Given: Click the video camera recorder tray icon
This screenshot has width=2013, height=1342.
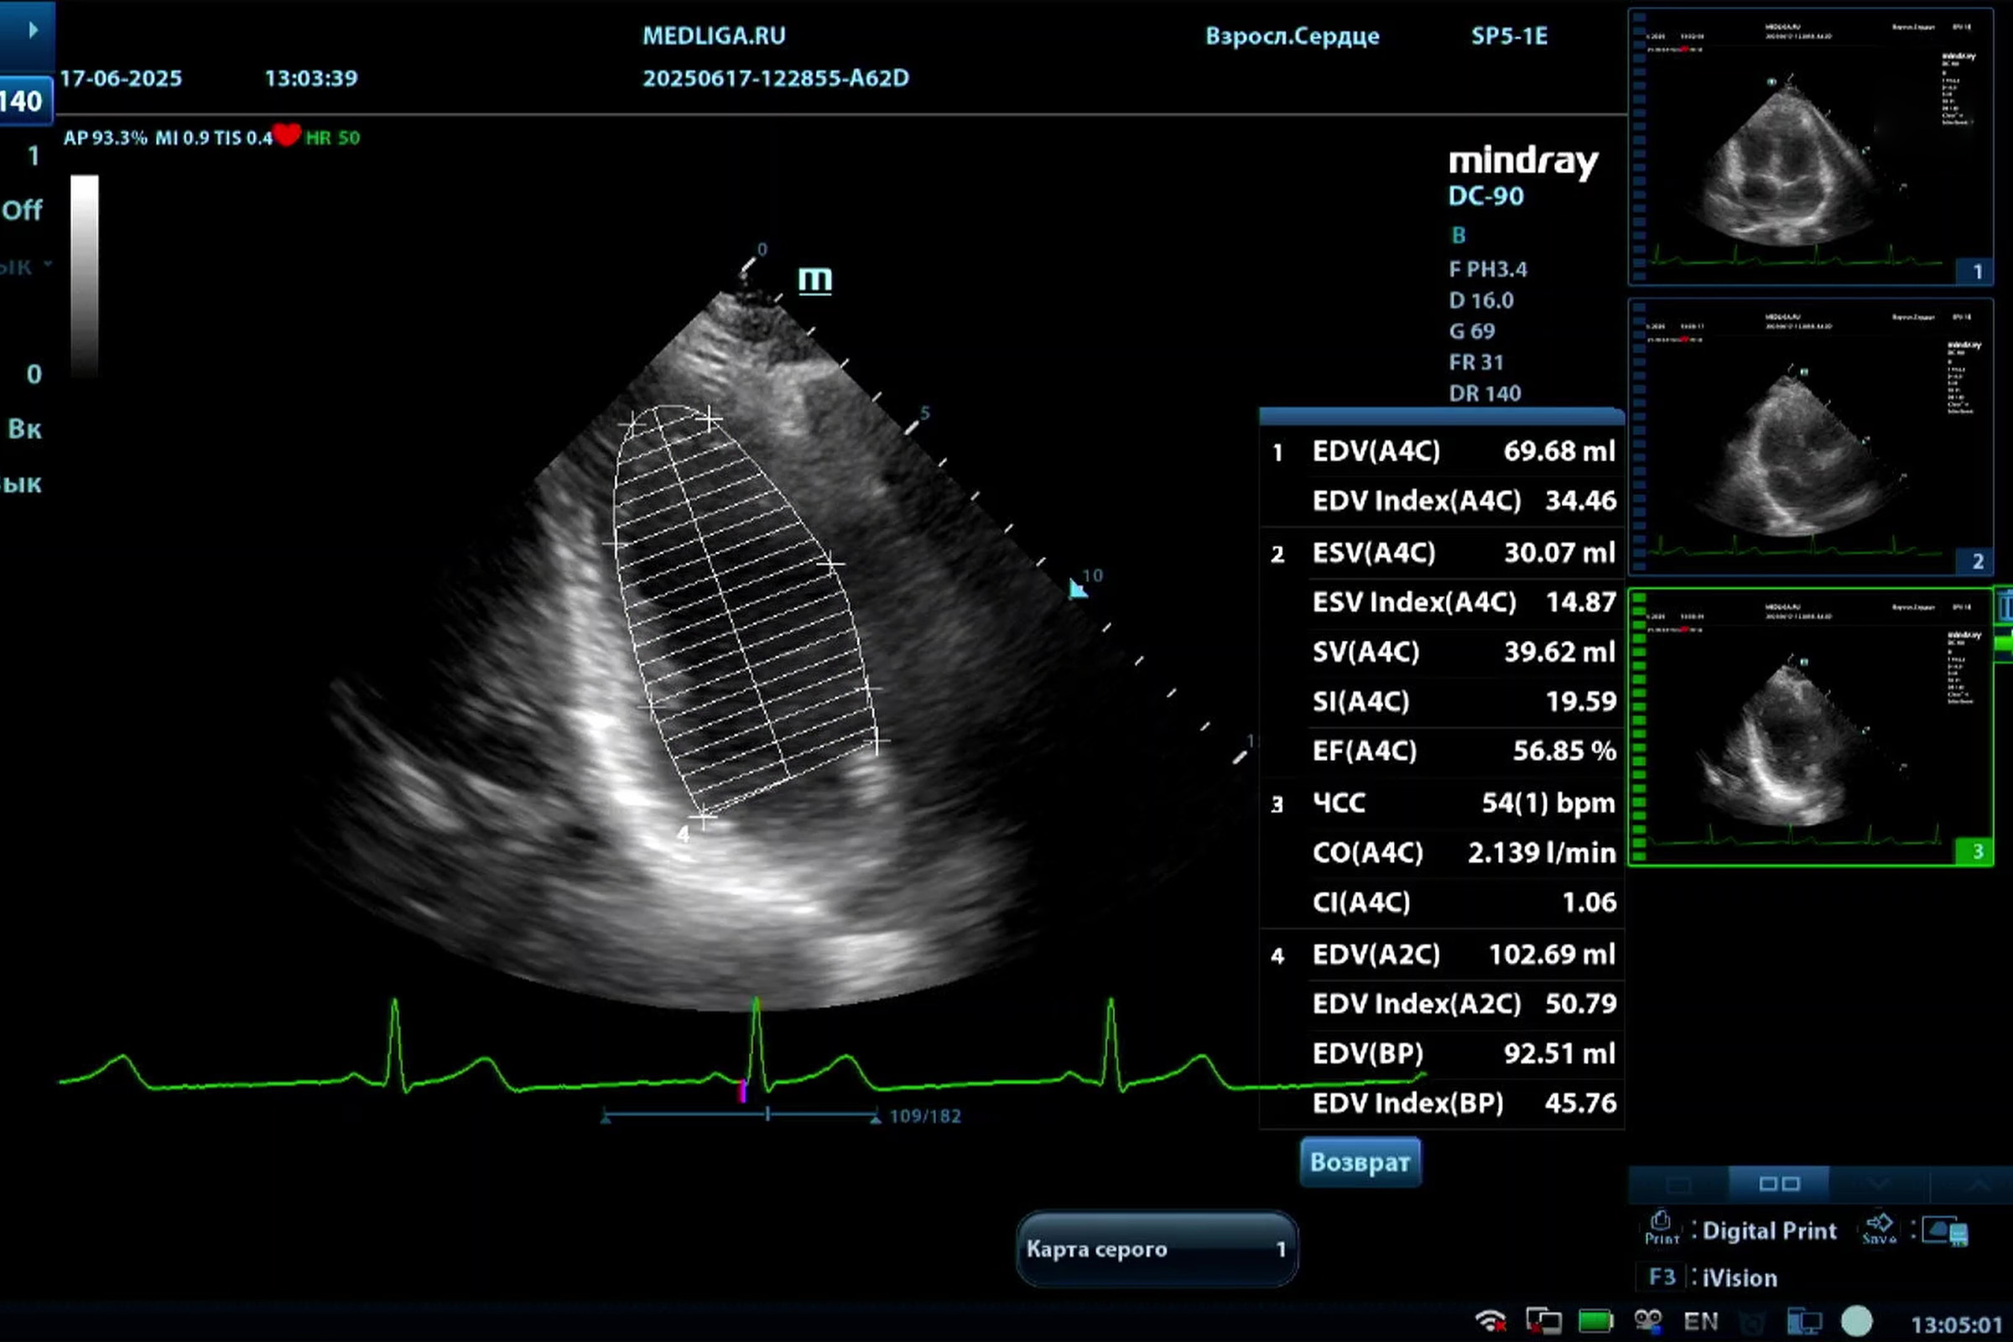Looking at the screenshot, I should tap(1647, 1320).
